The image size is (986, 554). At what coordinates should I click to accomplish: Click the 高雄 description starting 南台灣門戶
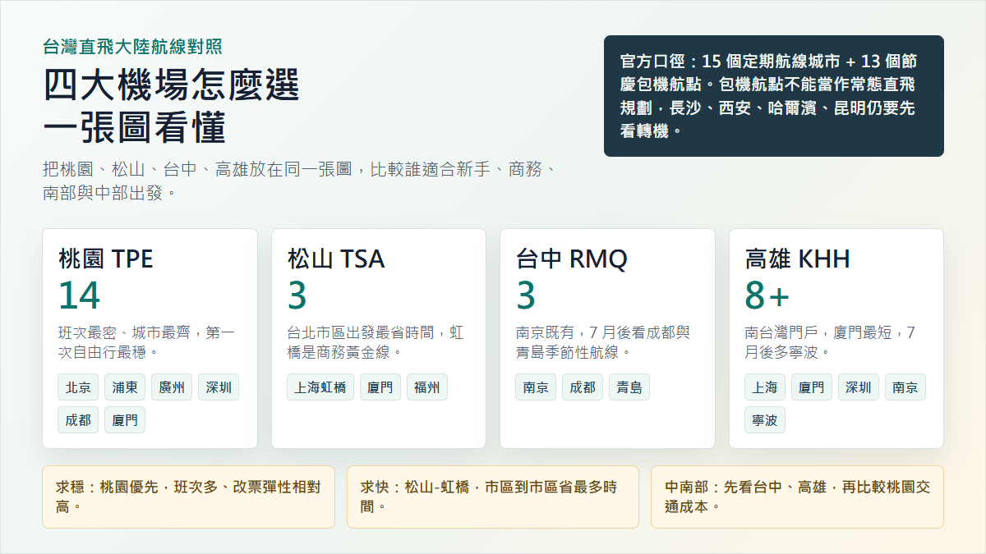(x=830, y=342)
